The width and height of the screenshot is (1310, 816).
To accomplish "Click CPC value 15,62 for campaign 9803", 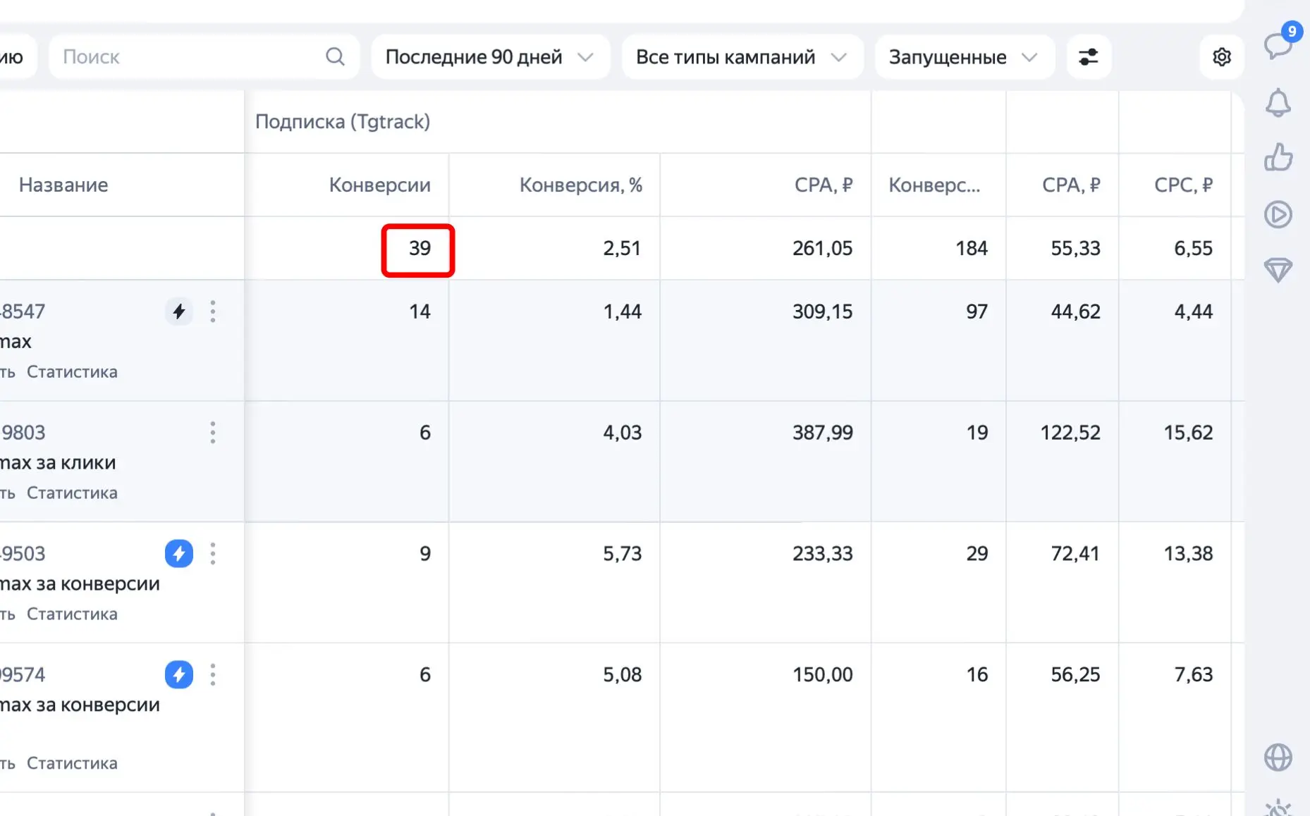I will (1188, 433).
